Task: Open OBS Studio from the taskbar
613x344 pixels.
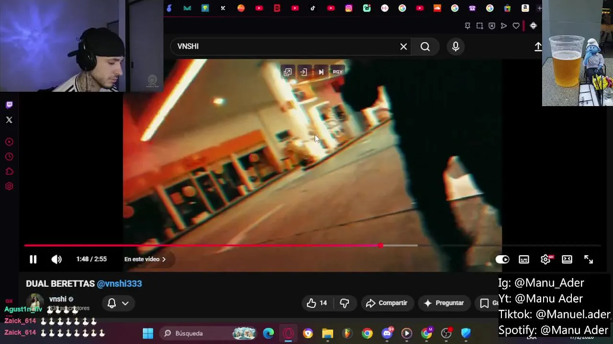Action: pyautogui.click(x=446, y=333)
